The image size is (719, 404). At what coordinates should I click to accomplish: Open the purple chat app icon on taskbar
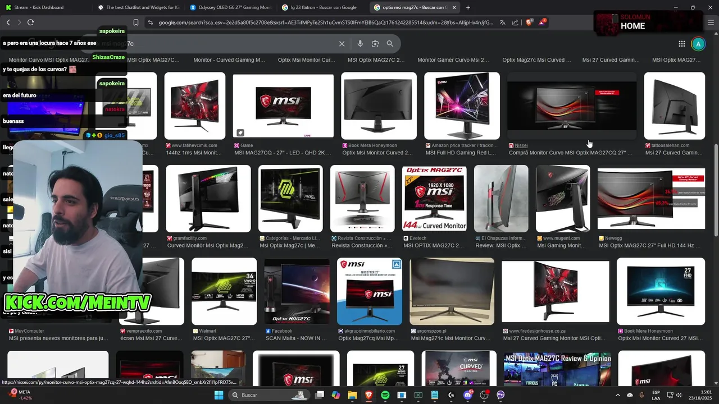click(x=500, y=395)
